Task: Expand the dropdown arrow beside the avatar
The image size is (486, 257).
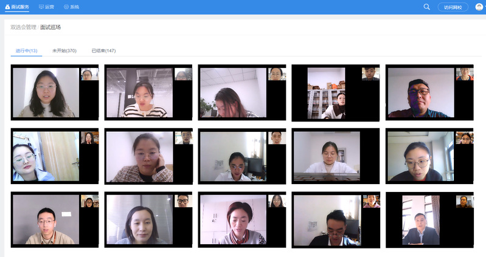Action: [484, 7]
